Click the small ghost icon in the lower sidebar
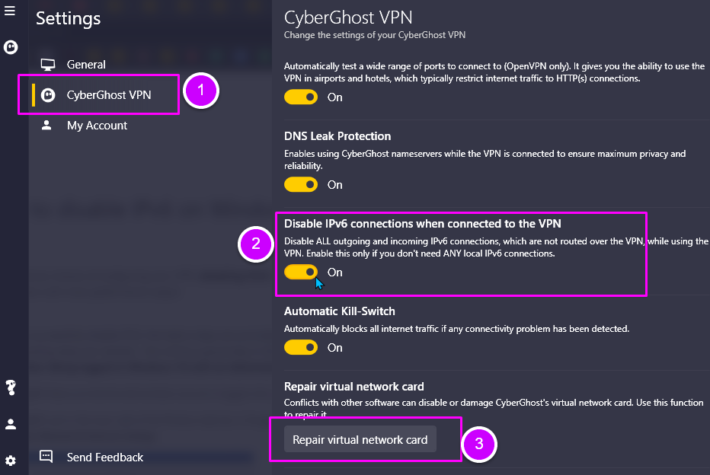Image resolution: width=710 pixels, height=475 pixels. point(10,388)
